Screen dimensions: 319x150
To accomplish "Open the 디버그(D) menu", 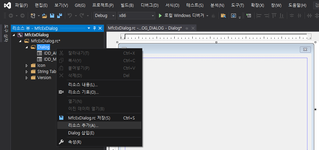I will 150,5.
